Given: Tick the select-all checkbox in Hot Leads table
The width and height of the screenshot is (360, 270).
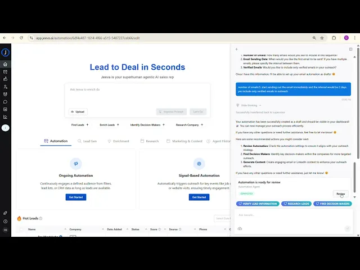Looking at the screenshot, I should point(21,229).
